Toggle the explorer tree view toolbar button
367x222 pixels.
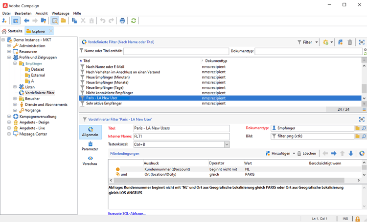coord(16,21)
